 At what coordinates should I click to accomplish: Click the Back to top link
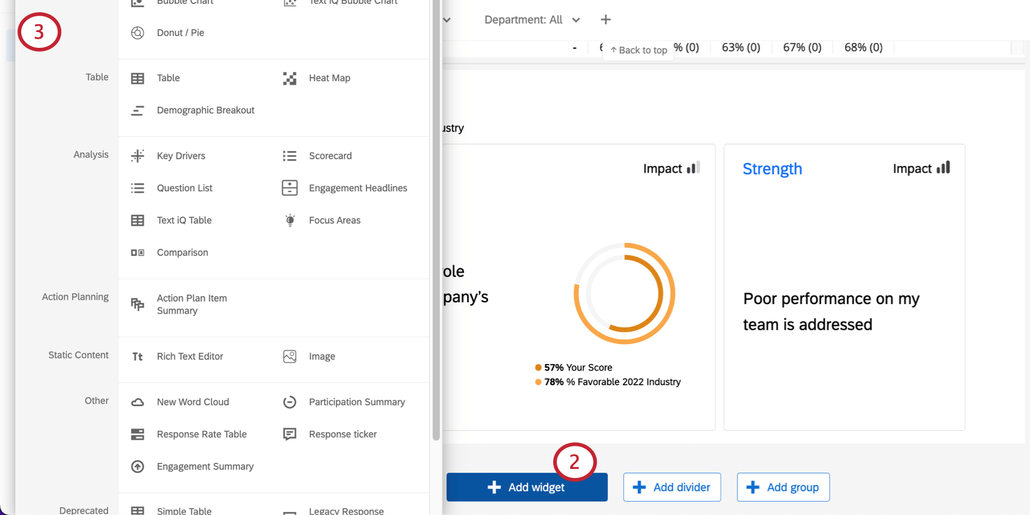[639, 50]
